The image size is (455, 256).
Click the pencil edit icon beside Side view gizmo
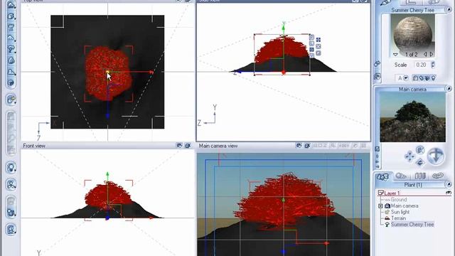318,53
